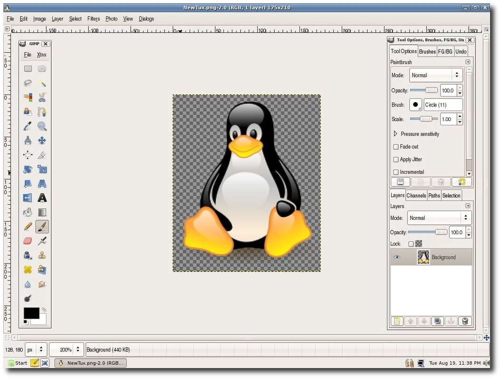The height and width of the screenshot is (379, 501).
Task: Enable the Incremental checkbox
Action: click(396, 172)
